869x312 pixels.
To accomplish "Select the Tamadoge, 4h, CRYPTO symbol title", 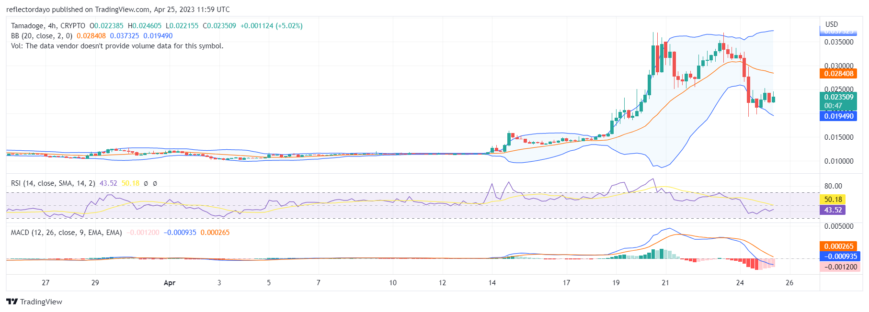I will (48, 26).
